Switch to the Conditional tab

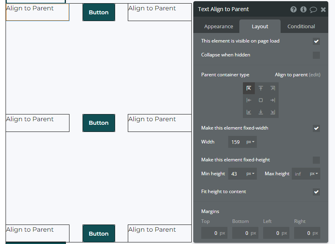[301, 27]
